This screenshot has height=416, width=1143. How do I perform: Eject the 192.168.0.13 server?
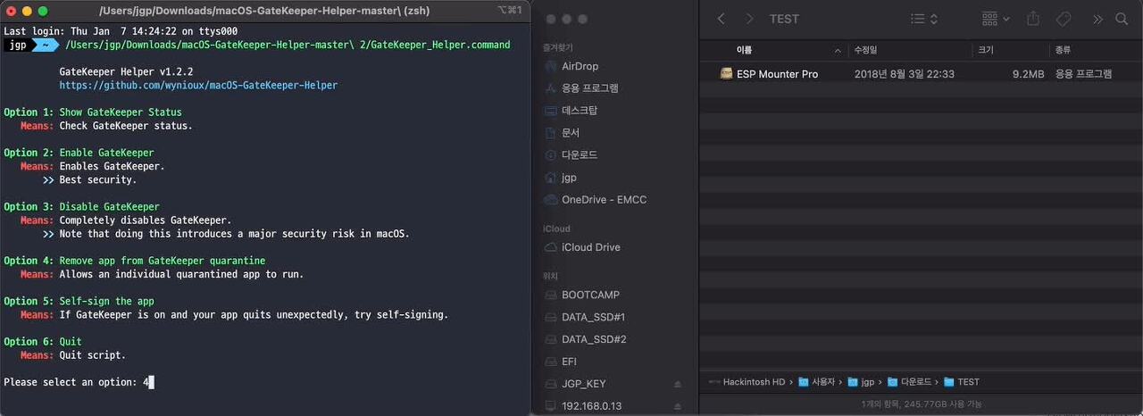coord(678,406)
